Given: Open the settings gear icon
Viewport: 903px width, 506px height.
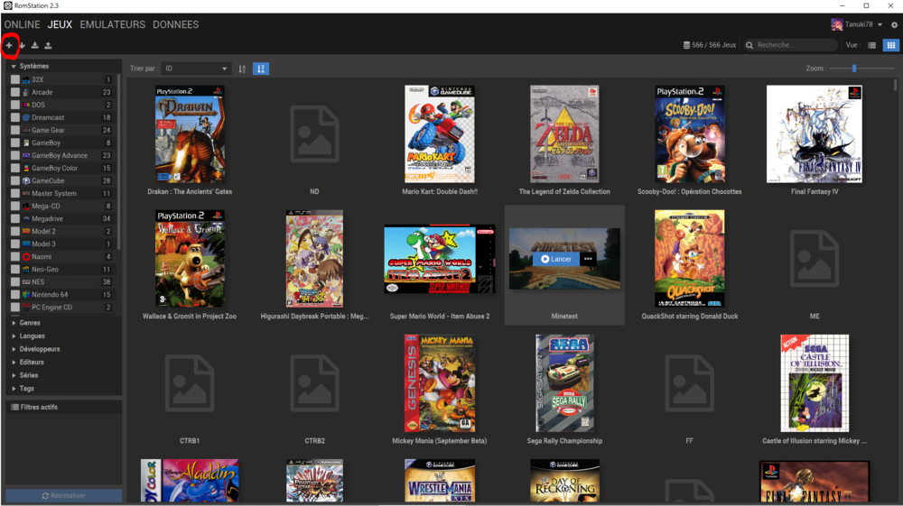Looking at the screenshot, I should tap(894, 24).
